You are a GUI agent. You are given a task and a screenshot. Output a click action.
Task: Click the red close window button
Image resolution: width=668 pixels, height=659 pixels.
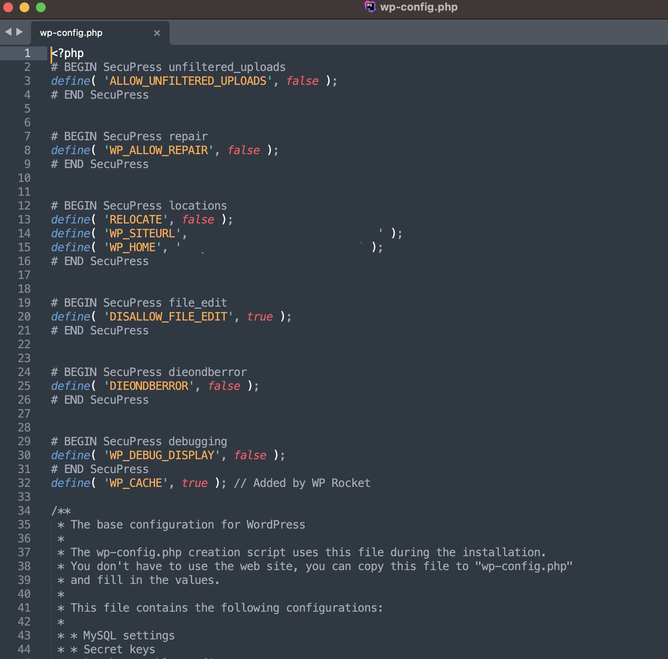point(8,7)
